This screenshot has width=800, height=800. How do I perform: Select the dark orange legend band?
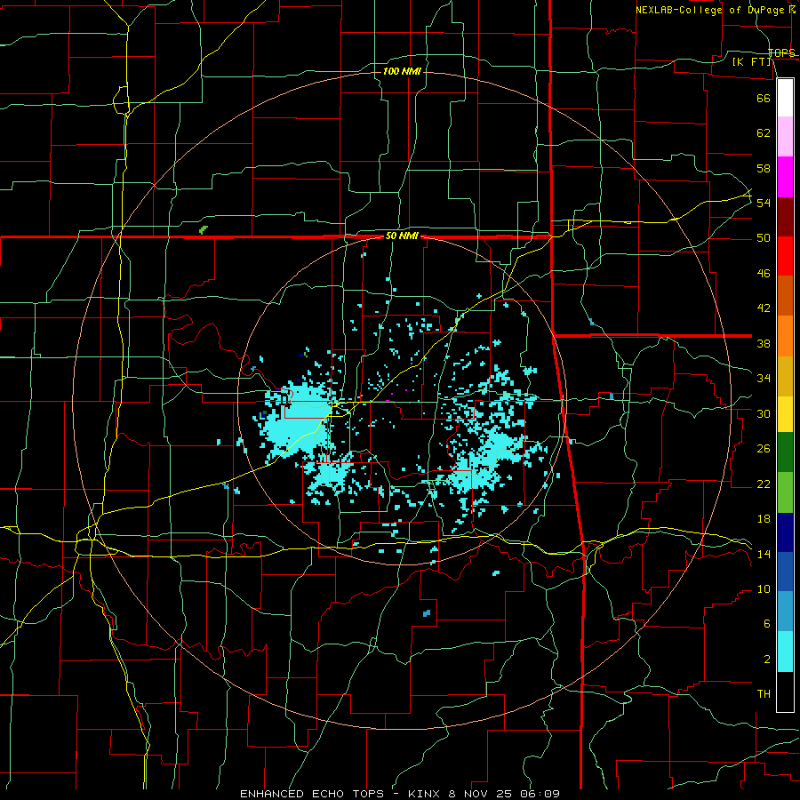[x=785, y=296]
